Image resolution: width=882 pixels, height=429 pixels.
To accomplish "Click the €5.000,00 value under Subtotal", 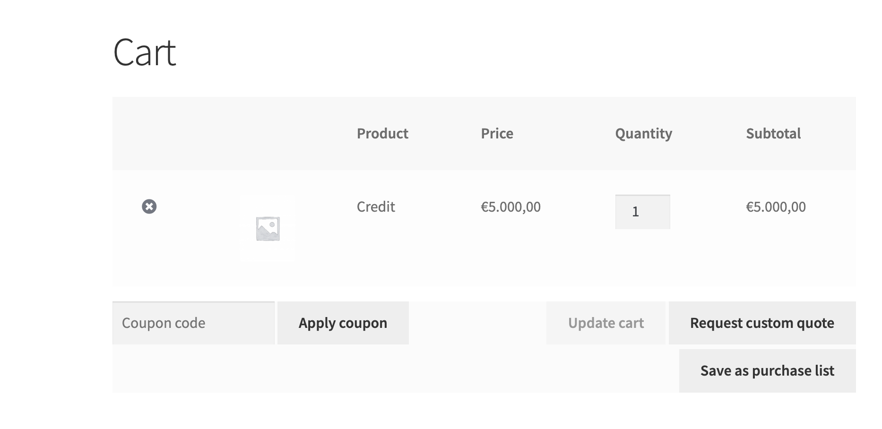I will point(776,206).
